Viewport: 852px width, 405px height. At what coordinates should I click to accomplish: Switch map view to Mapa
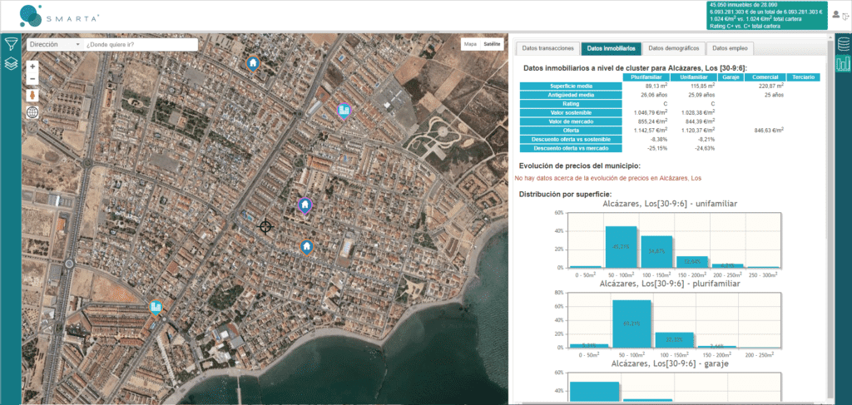click(470, 44)
